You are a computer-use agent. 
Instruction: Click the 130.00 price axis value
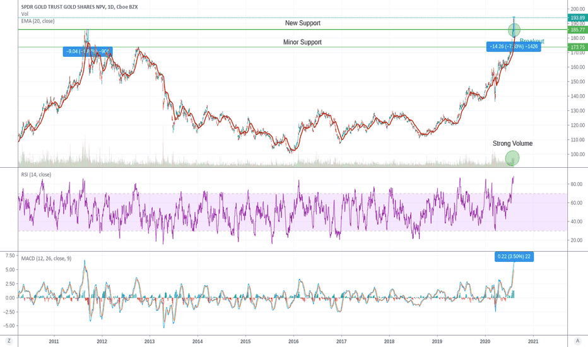tap(578, 110)
